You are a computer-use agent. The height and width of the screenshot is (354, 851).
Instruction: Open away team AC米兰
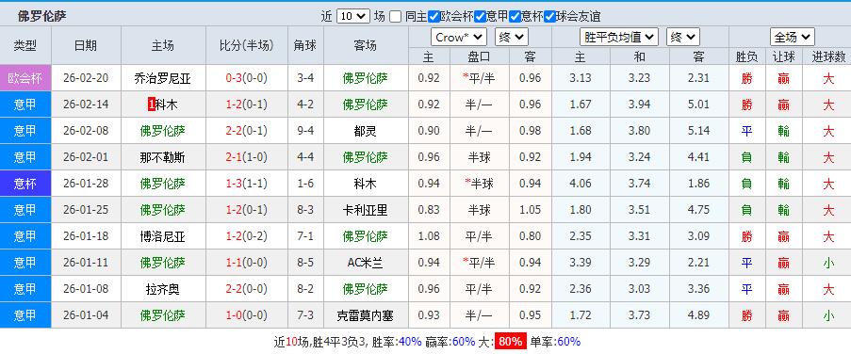pyautogui.click(x=366, y=263)
